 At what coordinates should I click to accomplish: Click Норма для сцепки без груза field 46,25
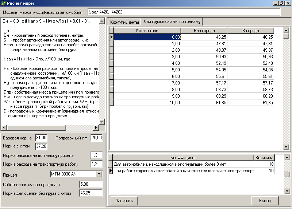(x=91, y=193)
